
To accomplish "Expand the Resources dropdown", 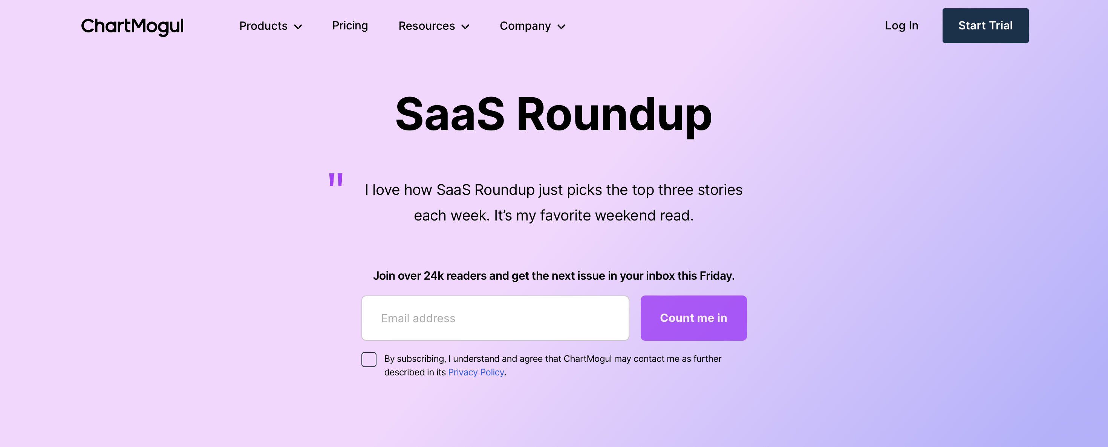I will click(x=427, y=26).
